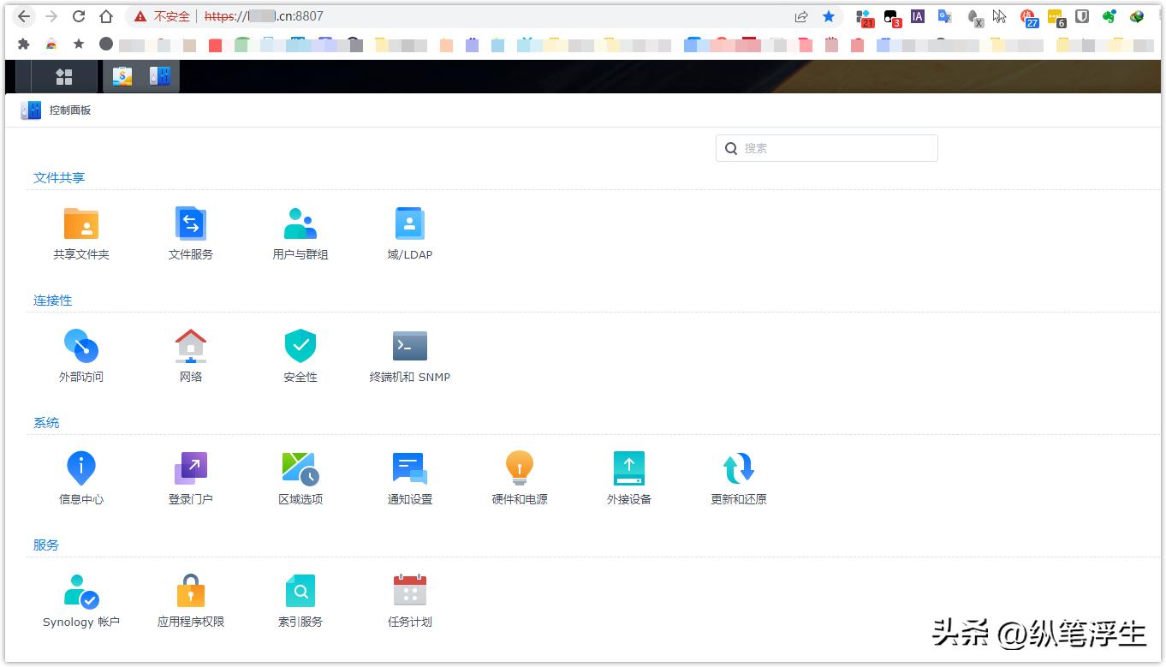Image resolution: width=1166 pixels, height=667 pixels.
Task: Open 外部访问 (External Access) settings
Action: coord(81,354)
